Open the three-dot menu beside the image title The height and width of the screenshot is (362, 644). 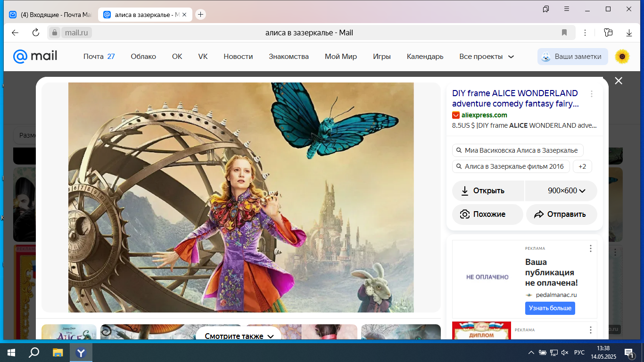pyautogui.click(x=592, y=94)
